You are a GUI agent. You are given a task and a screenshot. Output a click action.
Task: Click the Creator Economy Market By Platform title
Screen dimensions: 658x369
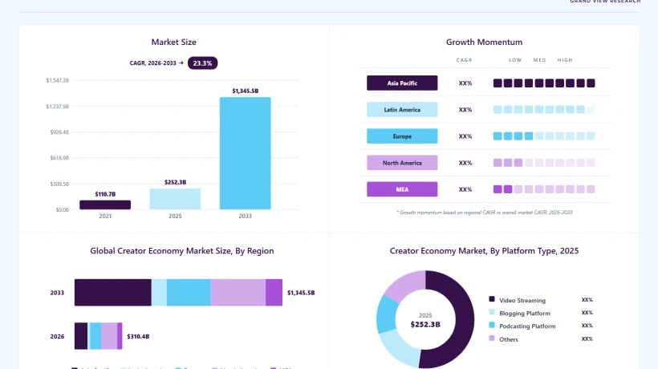pos(484,251)
